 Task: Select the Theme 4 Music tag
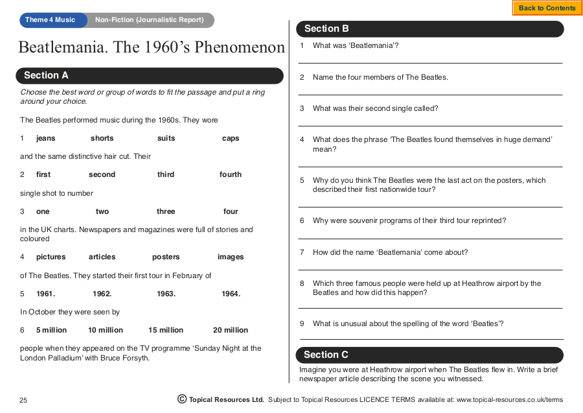tap(50, 19)
